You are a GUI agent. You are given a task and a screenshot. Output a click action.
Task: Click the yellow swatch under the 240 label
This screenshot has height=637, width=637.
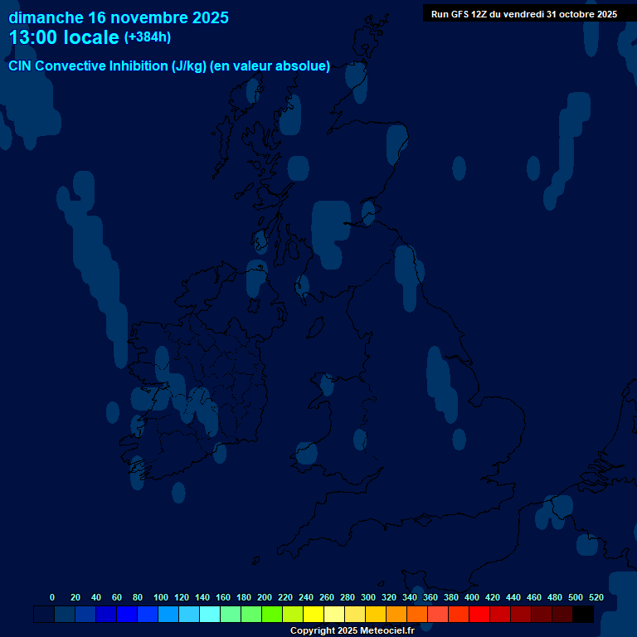click(314, 615)
